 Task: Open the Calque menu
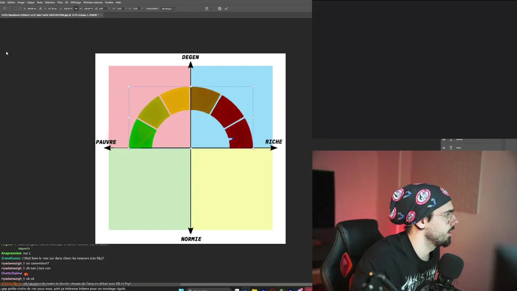pyautogui.click(x=31, y=2)
